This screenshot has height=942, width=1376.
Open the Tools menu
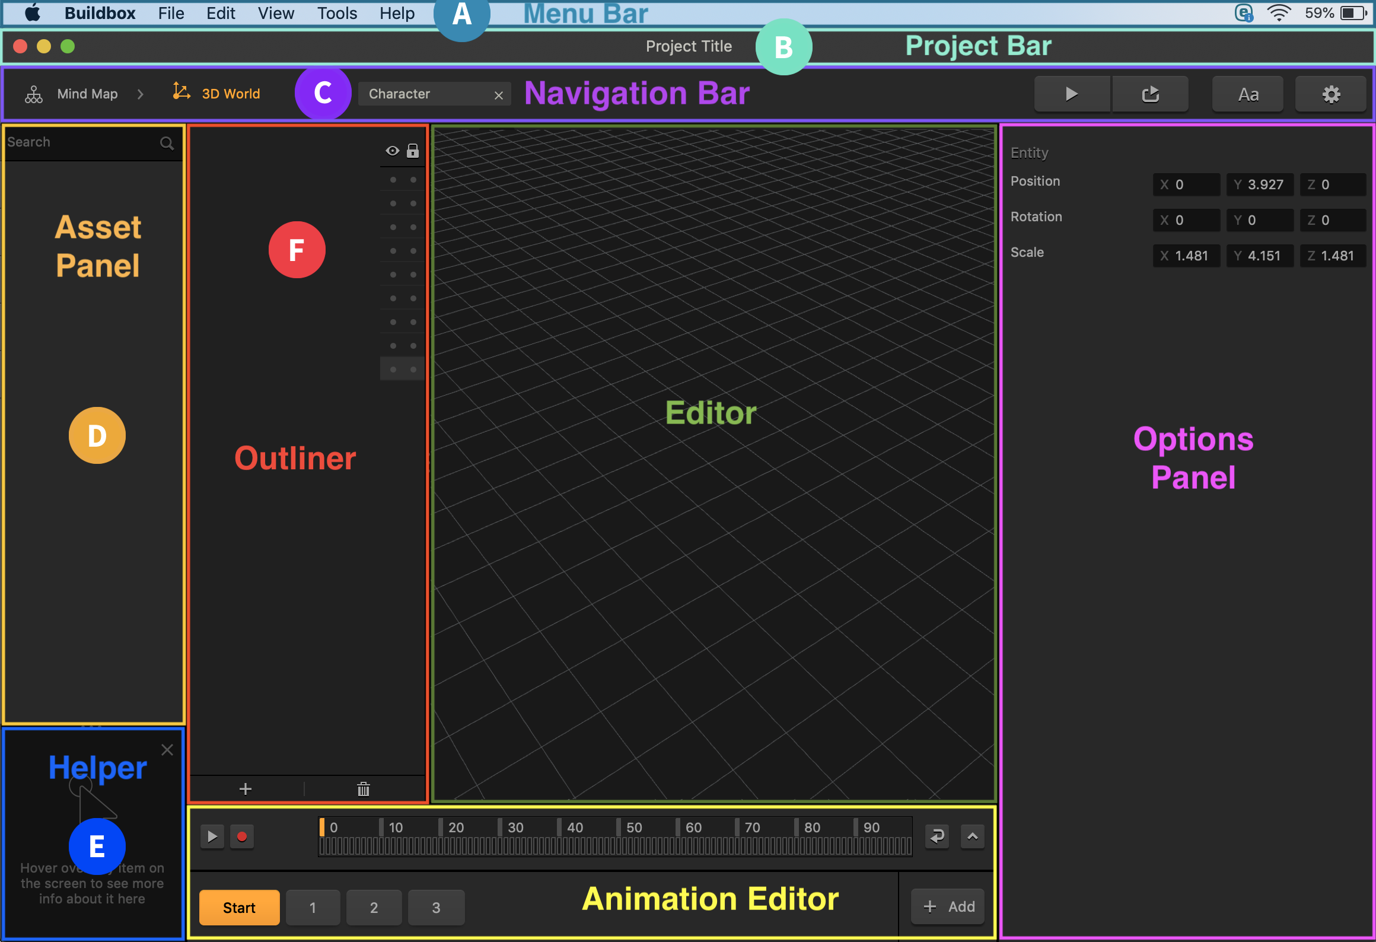[x=337, y=13]
